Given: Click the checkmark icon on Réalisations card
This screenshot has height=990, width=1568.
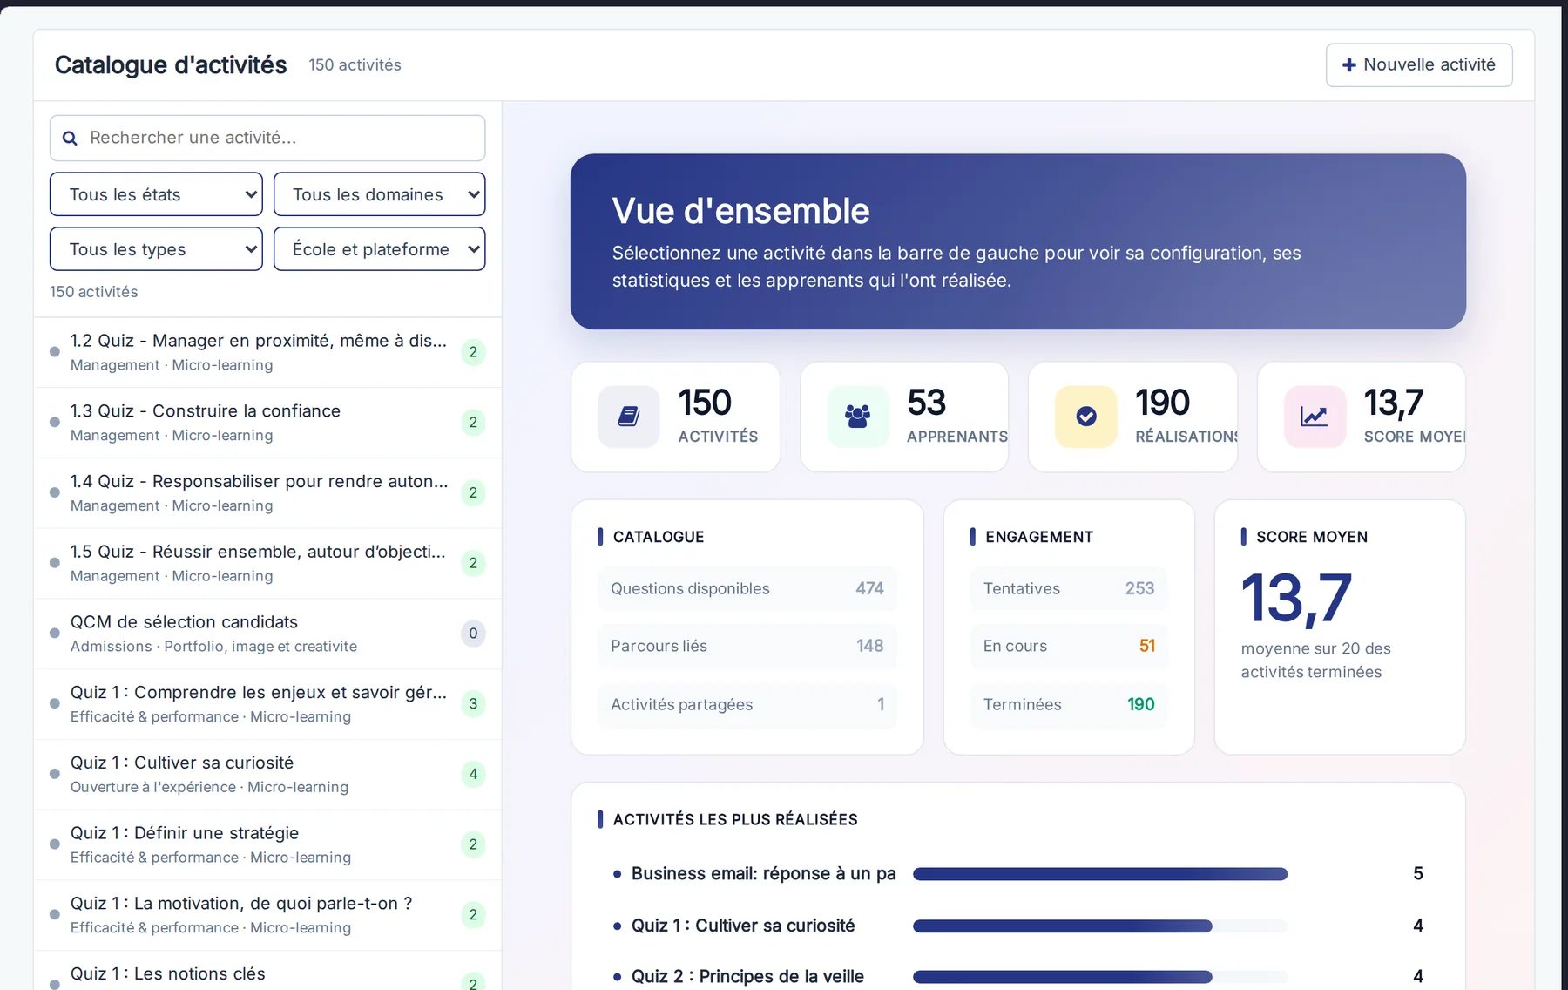Looking at the screenshot, I should pyautogui.click(x=1086, y=417).
